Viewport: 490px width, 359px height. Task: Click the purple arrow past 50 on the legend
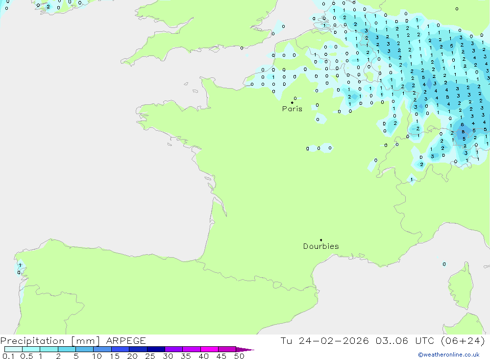pos(245,350)
